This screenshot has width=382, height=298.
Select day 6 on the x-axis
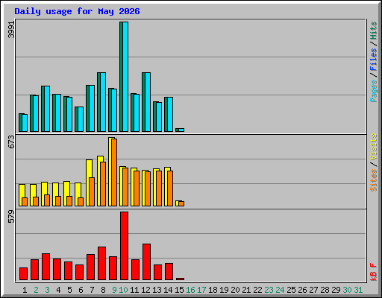click(x=81, y=290)
